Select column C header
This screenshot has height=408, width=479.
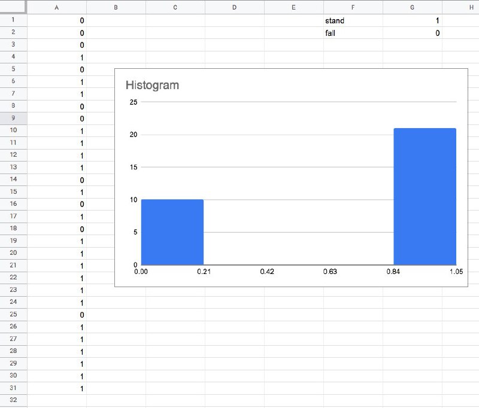pyautogui.click(x=175, y=7)
